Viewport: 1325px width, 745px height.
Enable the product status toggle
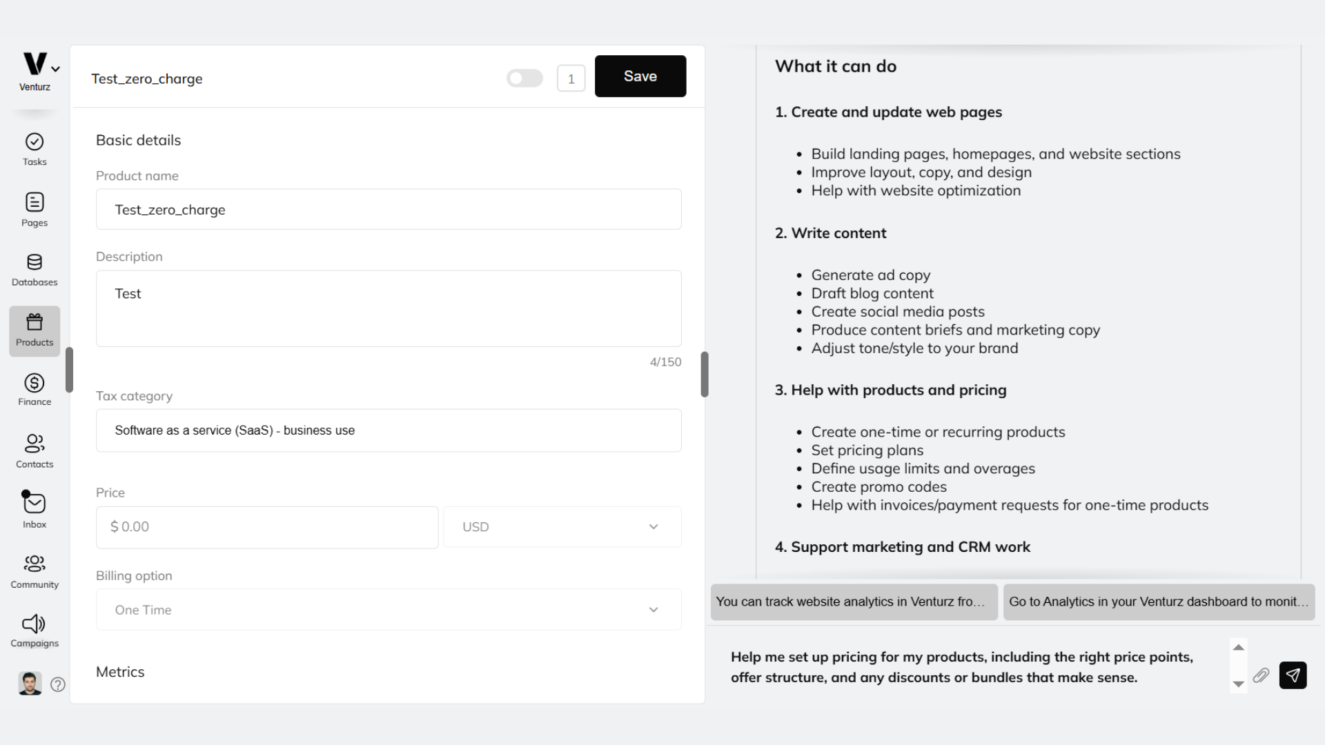coord(524,78)
